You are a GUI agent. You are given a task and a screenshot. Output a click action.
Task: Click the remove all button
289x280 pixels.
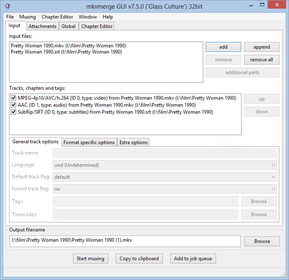[x=262, y=60]
